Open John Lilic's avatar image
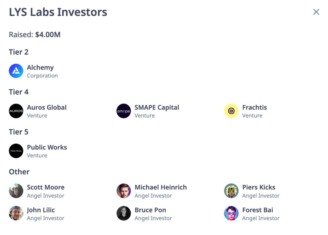Image resolution: width=328 pixels, height=235 pixels. coord(16,213)
